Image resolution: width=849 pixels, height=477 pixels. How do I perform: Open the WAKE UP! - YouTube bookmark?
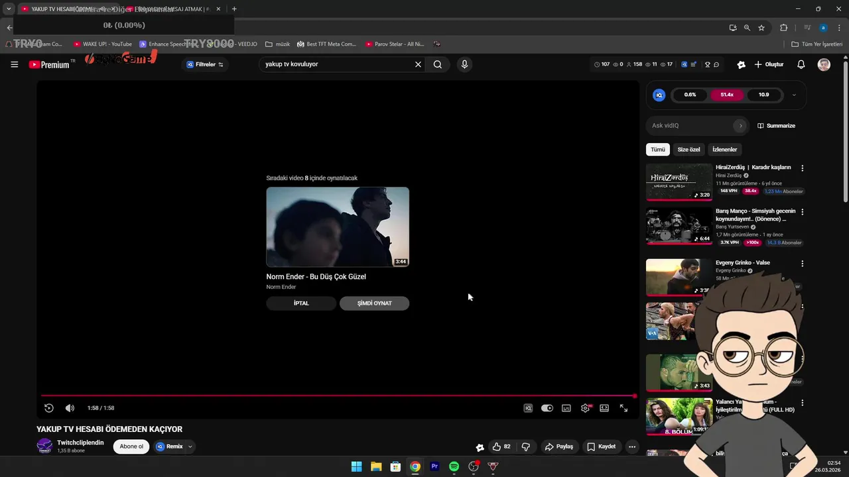(x=103, y=44)
